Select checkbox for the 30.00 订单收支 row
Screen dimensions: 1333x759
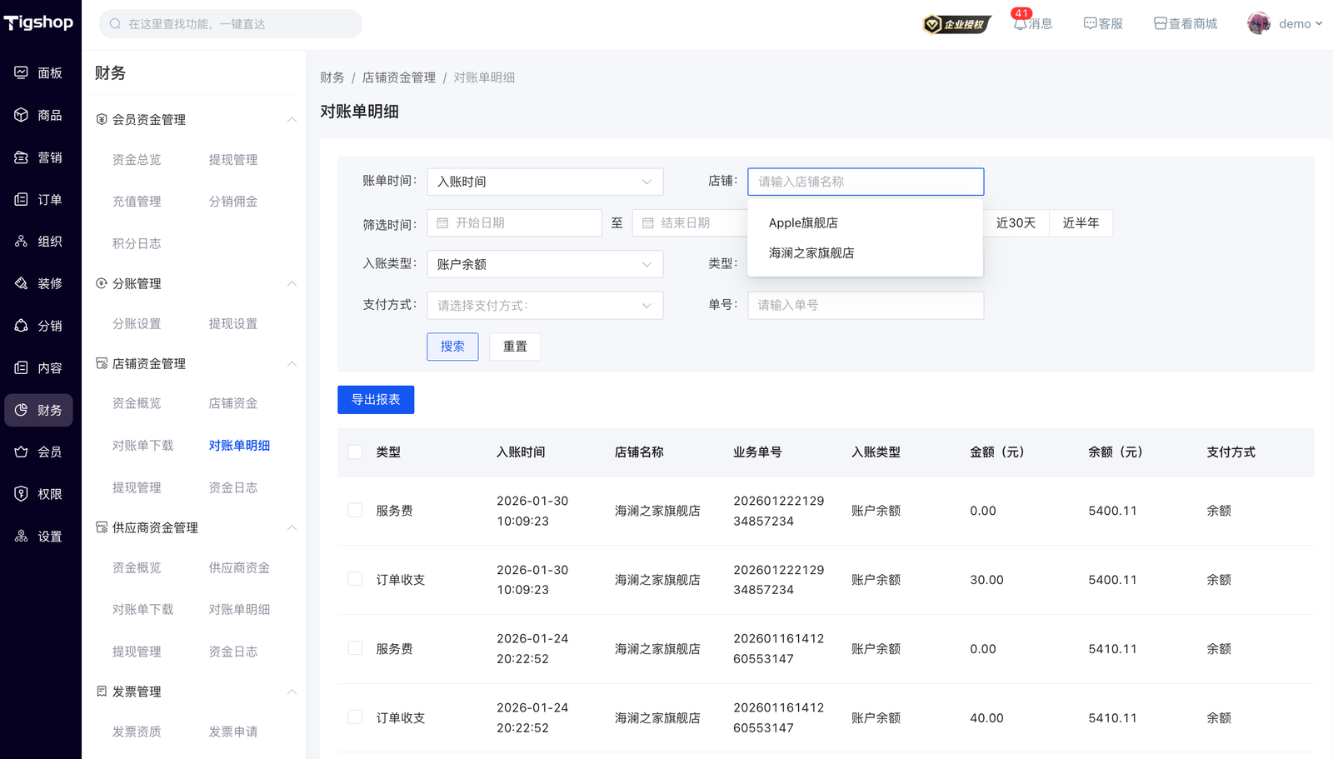coord(356,579)
